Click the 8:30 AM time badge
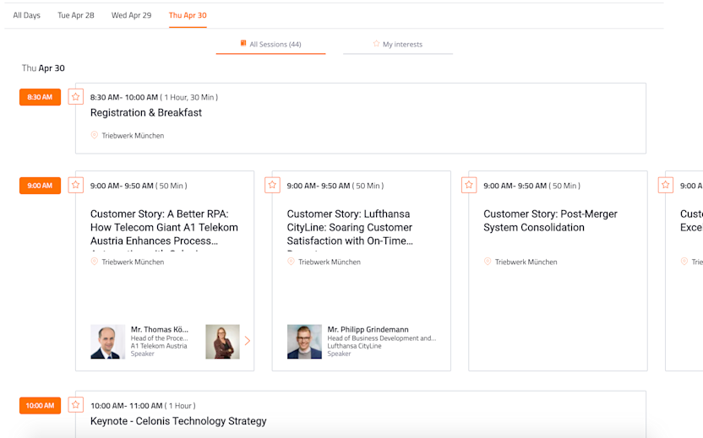703x438 pixels. [x=40, y=97]
